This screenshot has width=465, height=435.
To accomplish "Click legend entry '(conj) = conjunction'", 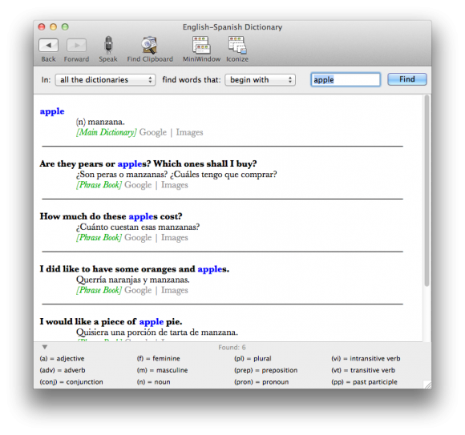I will [x=71, y=382].
